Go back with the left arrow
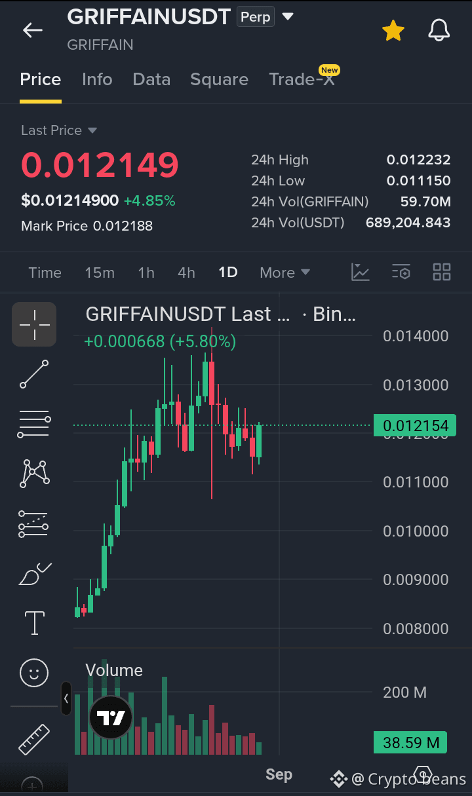This screenshot has height=796, width=472. coord(32,30)
